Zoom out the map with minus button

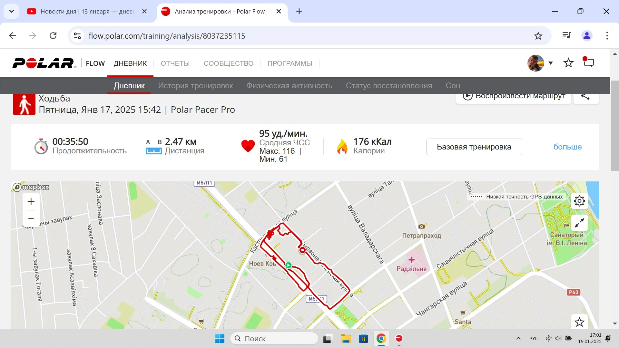click(x=31, y=219)
